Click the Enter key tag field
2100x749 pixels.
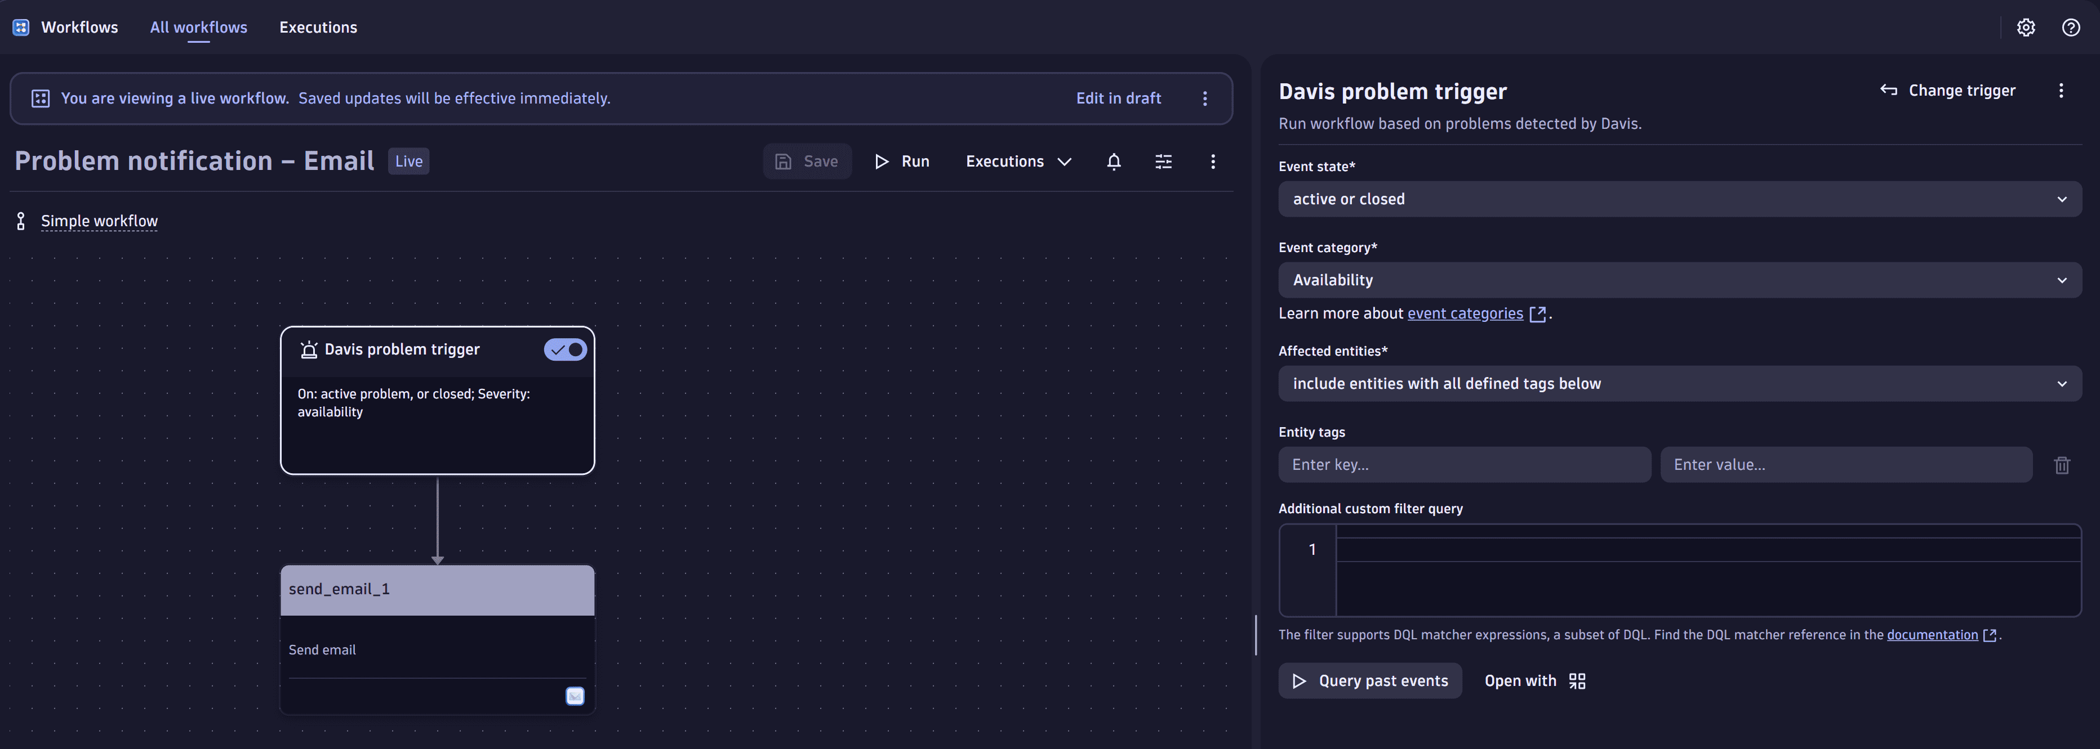[1464, 465]
